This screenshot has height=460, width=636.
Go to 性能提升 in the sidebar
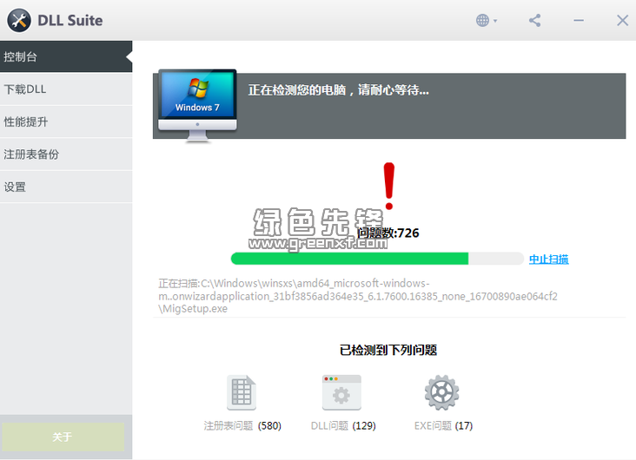(x=66, y=122)
